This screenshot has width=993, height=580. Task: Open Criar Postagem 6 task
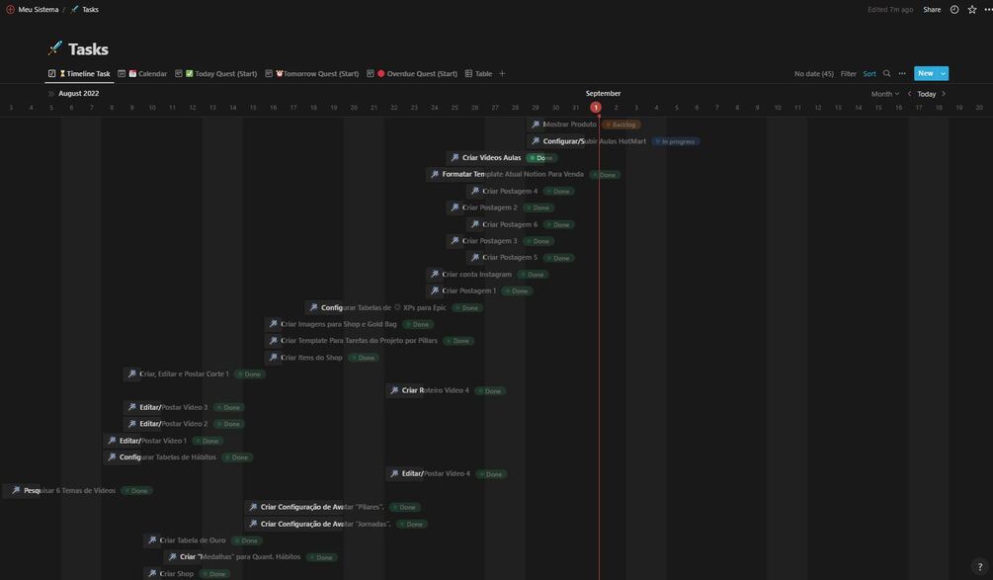click(509, 224)
